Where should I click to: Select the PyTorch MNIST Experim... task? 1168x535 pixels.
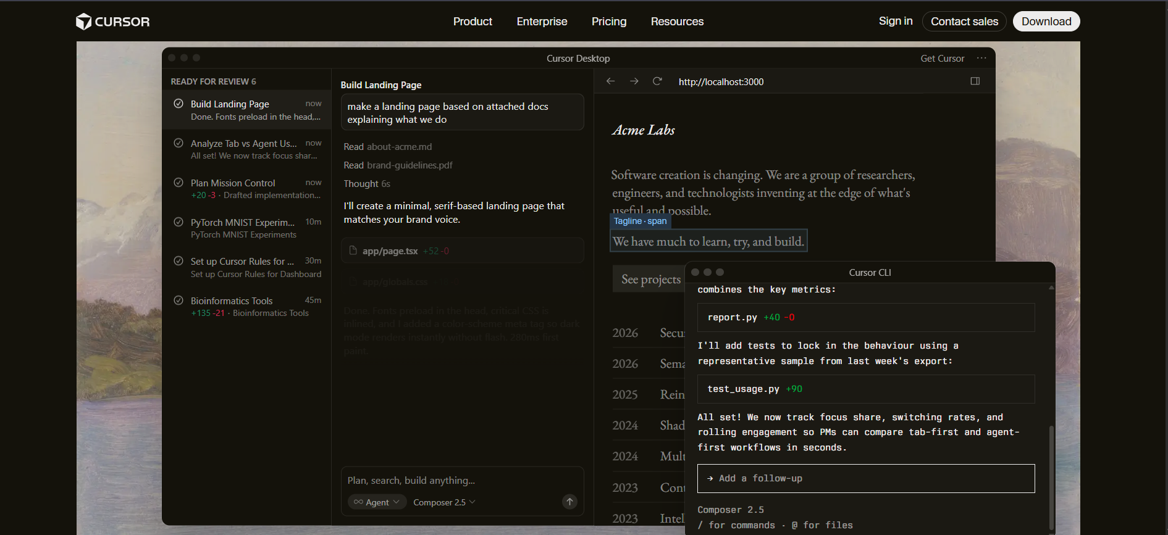point(247,228)
